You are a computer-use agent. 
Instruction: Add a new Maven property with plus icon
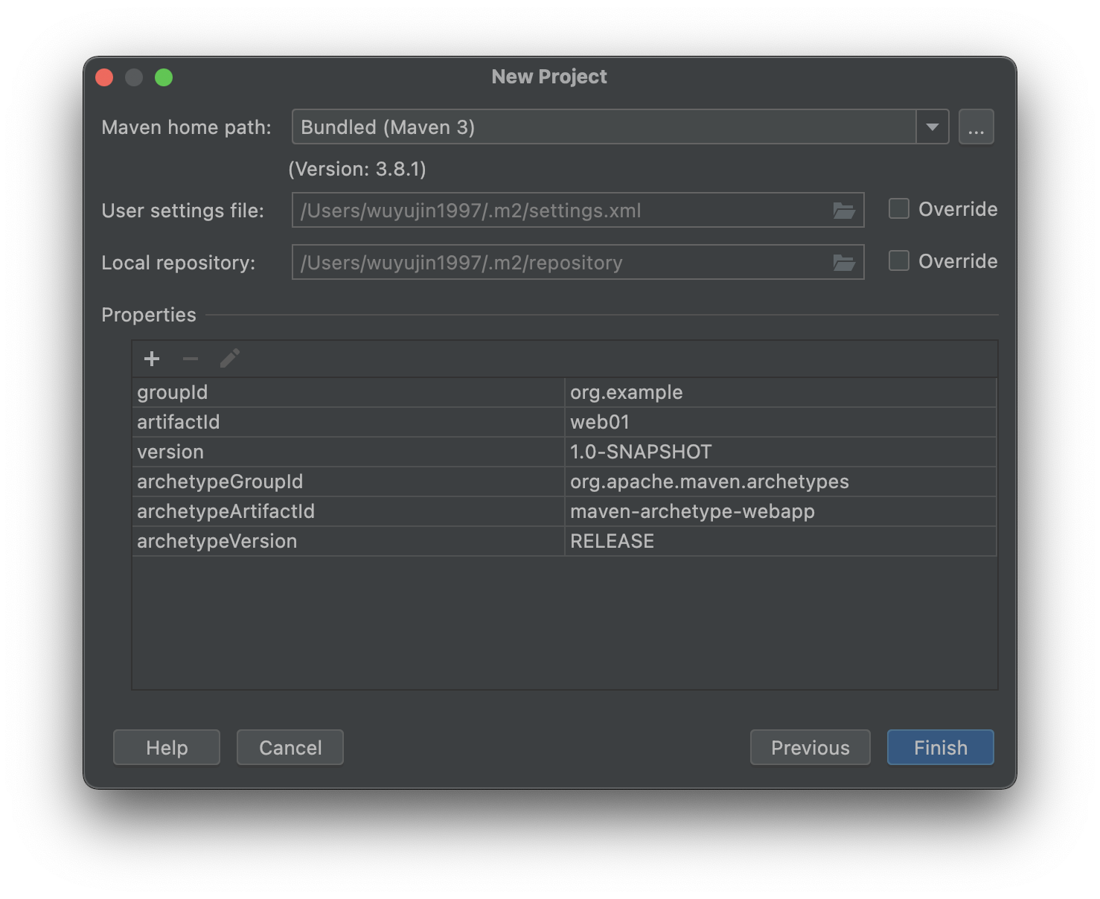click(x=152, y=359)
